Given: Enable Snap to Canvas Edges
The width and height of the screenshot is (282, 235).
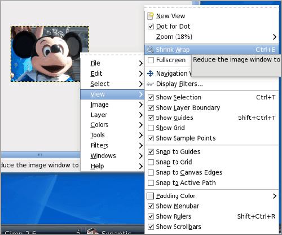Looking at the screenshot, I should pyautogui.click(x=151, y=172).
